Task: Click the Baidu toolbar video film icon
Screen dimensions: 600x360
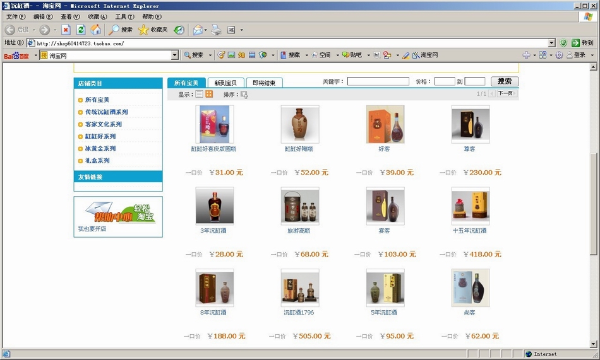Action: tap(252, 55)
